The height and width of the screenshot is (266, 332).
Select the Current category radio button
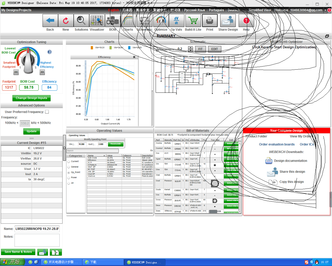(69, 162)
